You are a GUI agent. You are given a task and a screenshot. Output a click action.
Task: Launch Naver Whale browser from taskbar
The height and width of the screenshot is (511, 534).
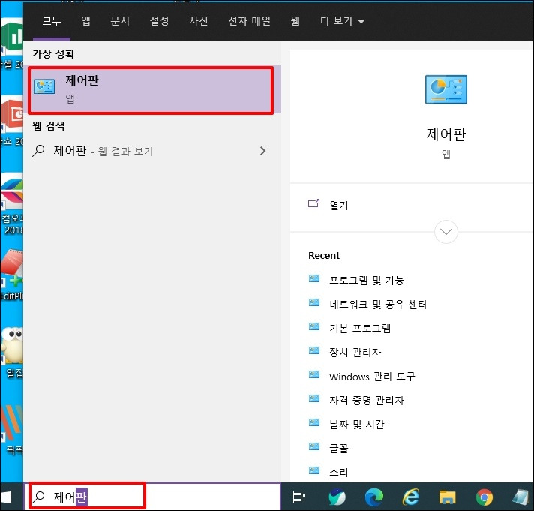[x=337, y=497]
